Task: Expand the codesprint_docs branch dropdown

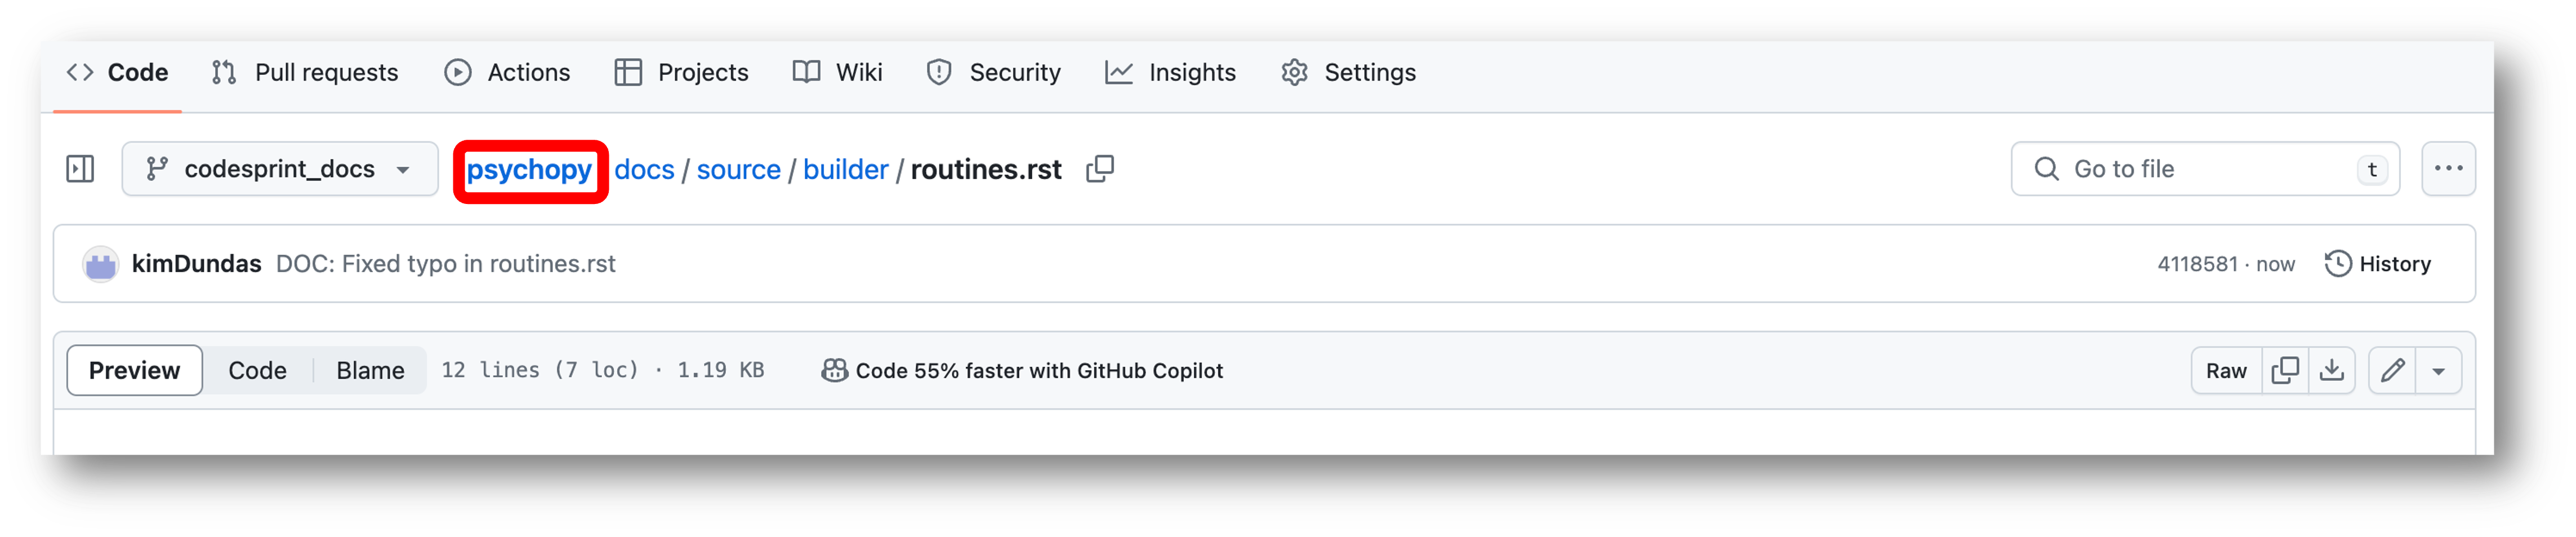Action: (x=280, y=169)
